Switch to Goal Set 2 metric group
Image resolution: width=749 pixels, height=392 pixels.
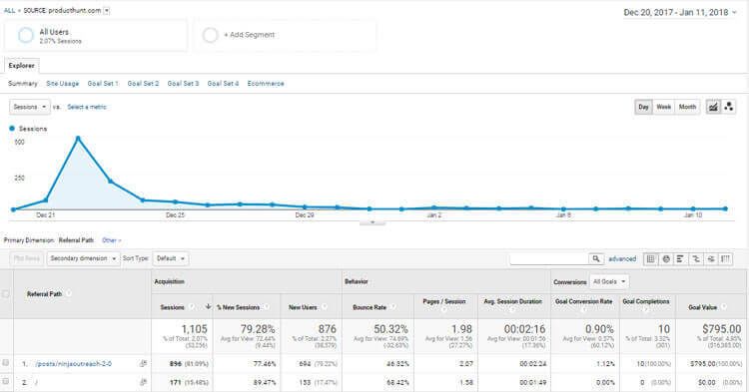pyautogui.click(x=143, y=84)
